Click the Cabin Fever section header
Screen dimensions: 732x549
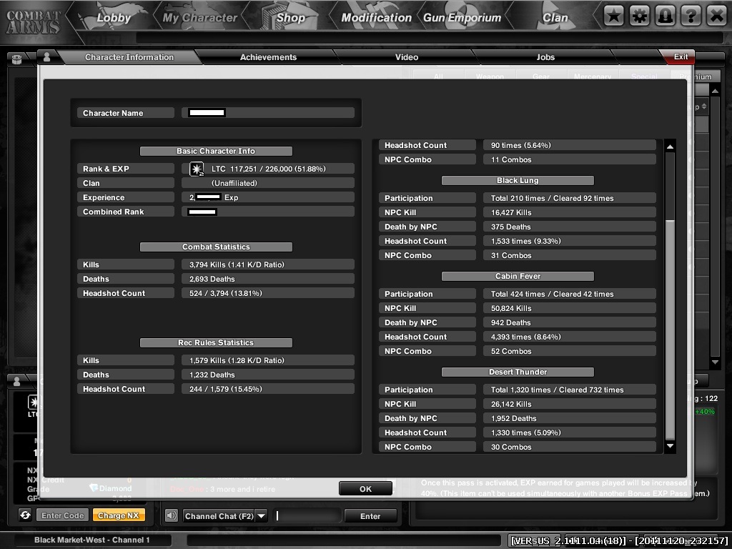(518, 276)
